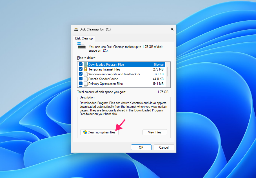Uncheck Windows error reports and feedback checkbox
This screenshot has width=256, height=178.
[x=81, y=74]
